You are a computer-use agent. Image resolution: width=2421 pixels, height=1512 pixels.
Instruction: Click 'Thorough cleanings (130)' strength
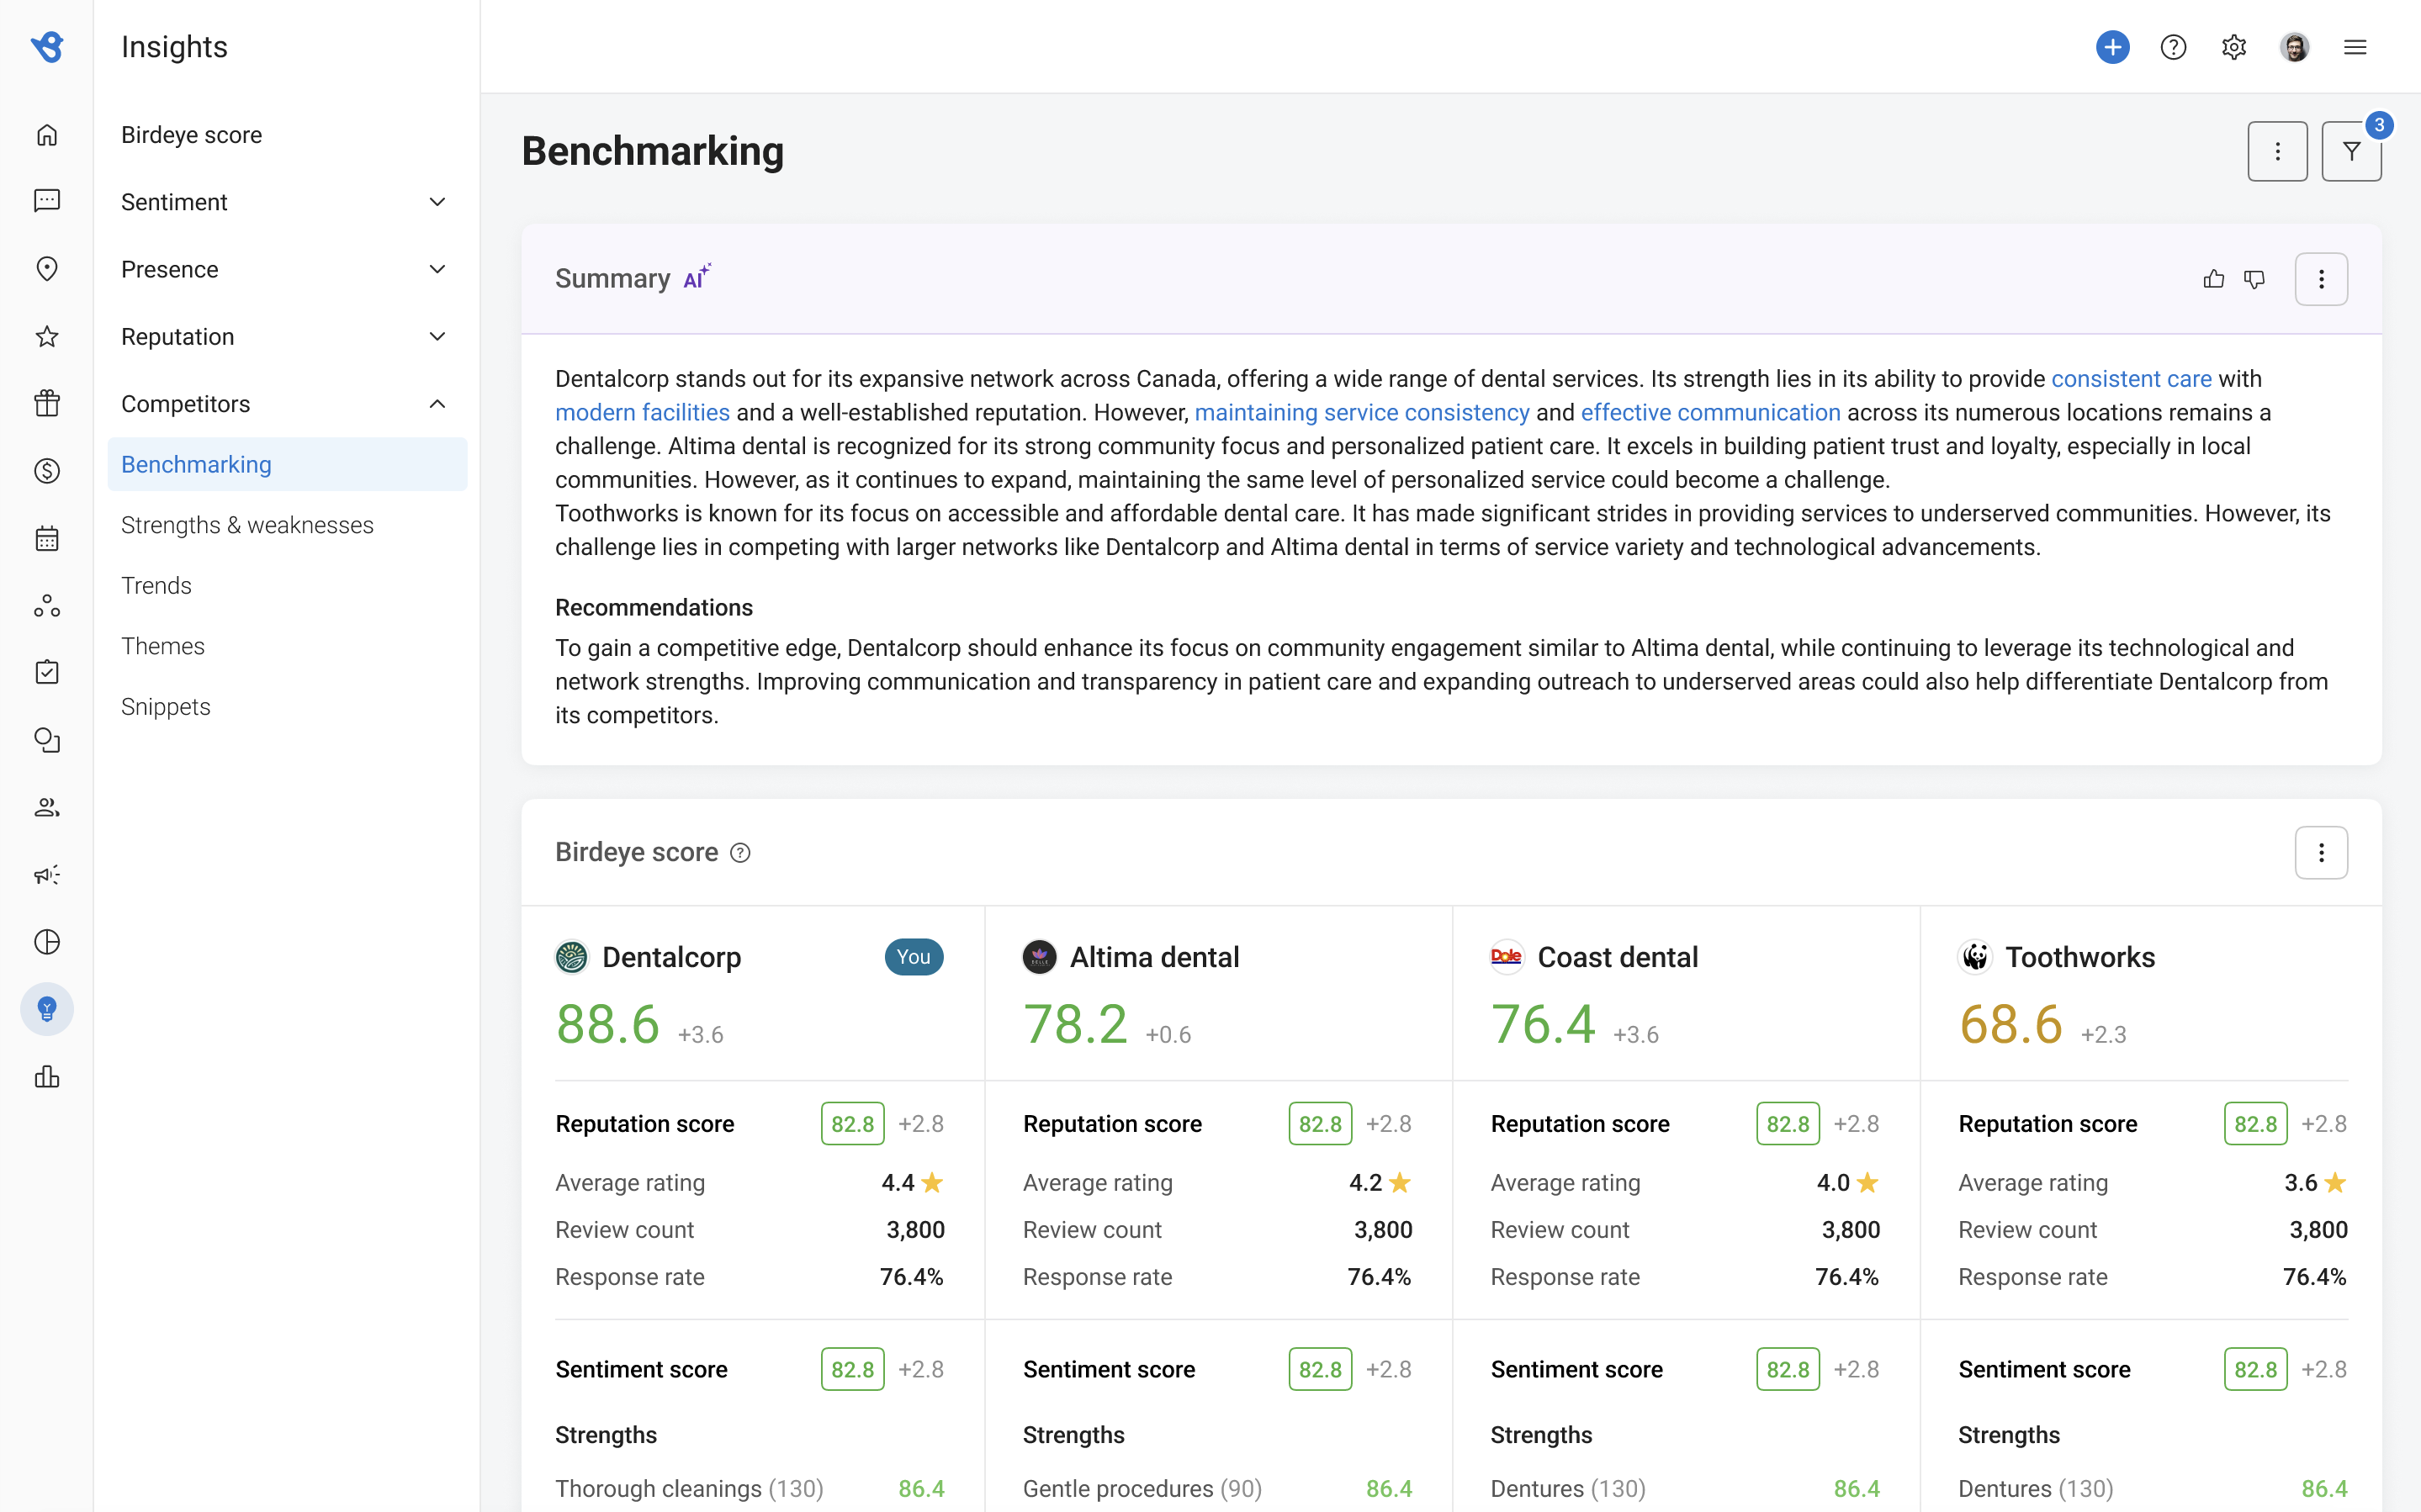click(689, 1489)
